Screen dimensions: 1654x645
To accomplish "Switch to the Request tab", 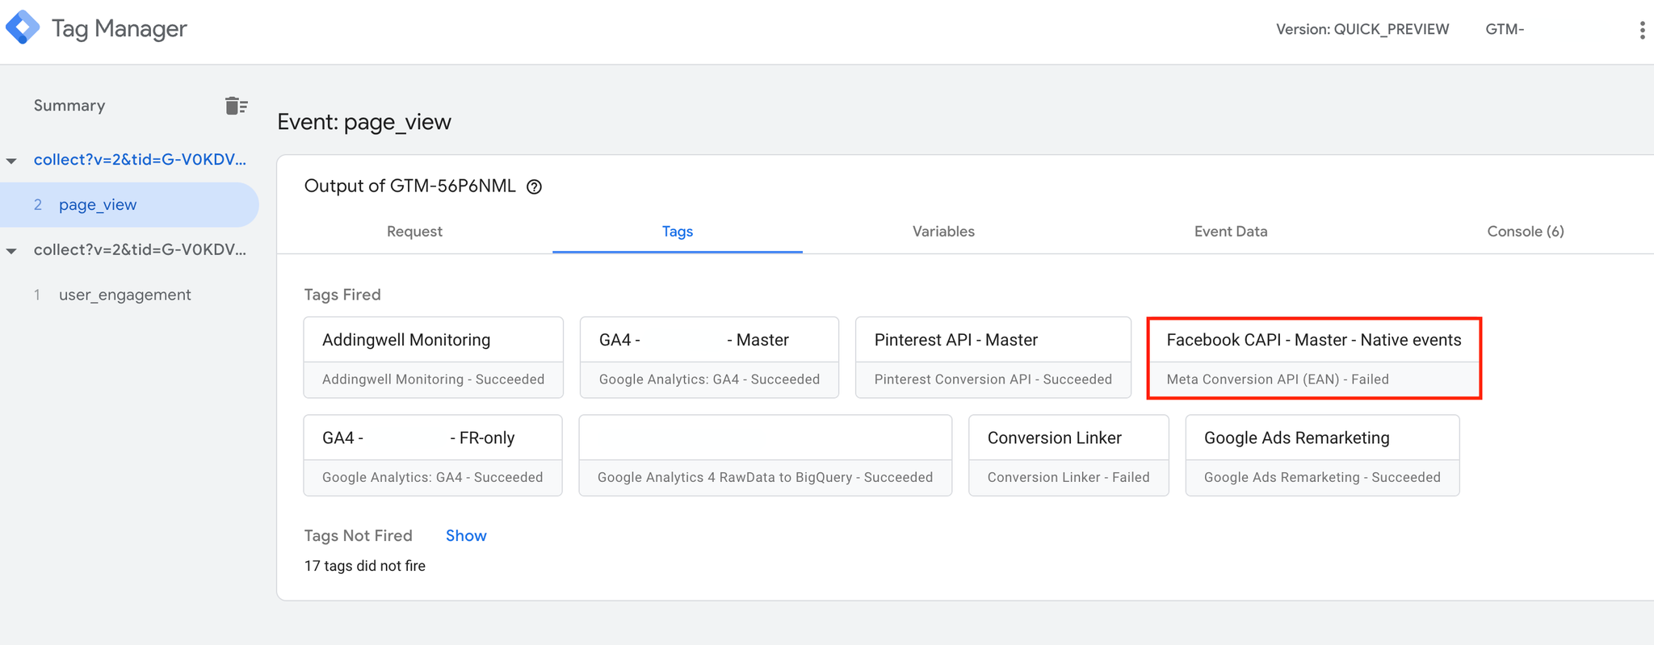I will [414, 231].
